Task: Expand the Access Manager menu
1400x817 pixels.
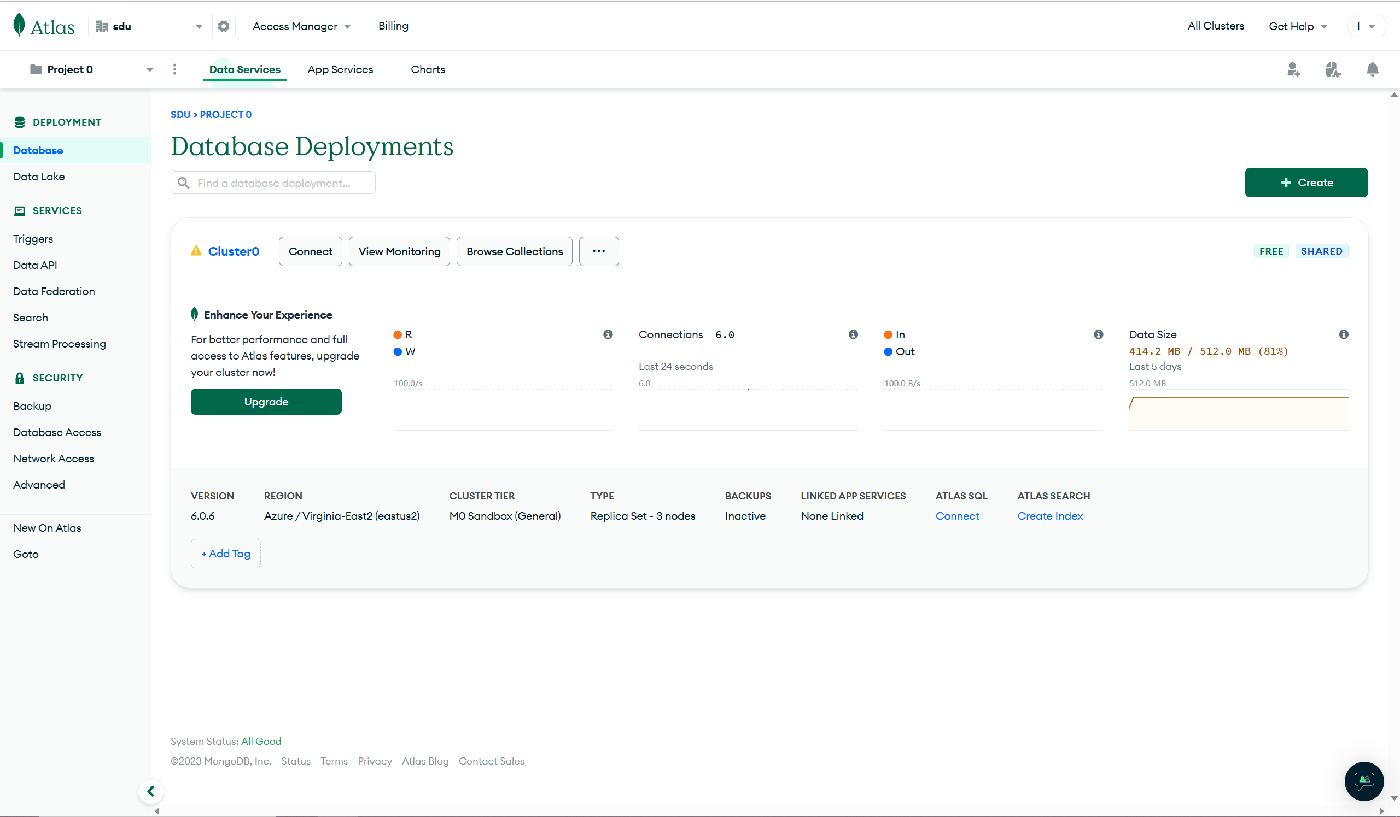Action: click(x=301, y=26)
